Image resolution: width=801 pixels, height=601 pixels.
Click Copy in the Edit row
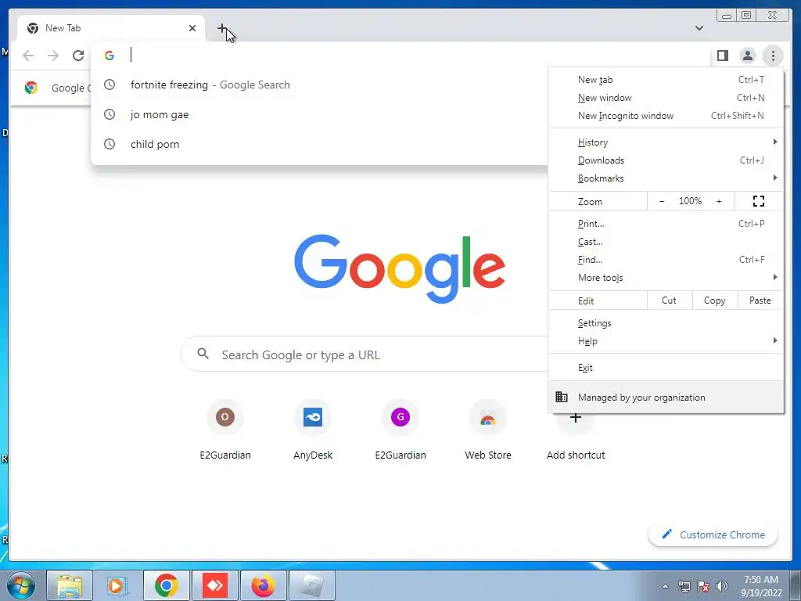point(715,300)
